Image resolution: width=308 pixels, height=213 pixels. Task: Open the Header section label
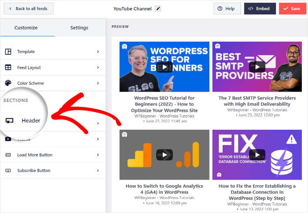click(31, 121)
